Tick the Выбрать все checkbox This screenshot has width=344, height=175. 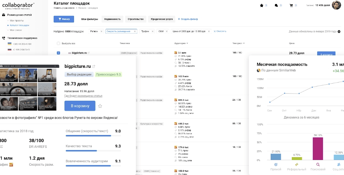[x=58, y=43]
